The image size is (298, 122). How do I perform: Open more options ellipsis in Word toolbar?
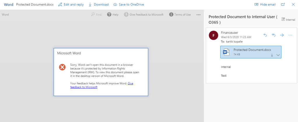198,15
